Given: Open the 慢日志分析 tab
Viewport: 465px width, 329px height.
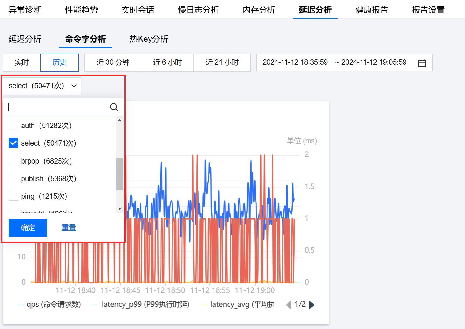Looking at the screenshot, I should (x=198, y=10).
